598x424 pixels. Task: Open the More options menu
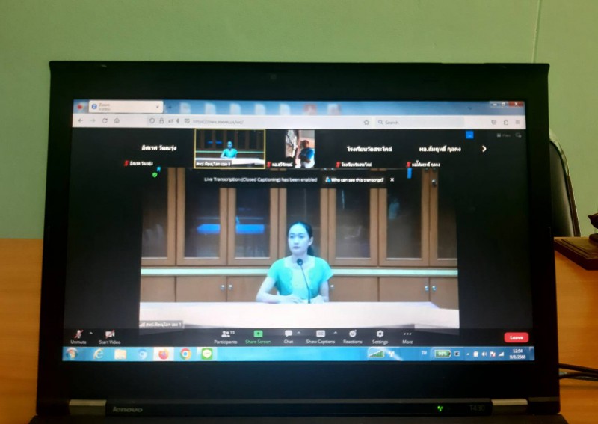407,337
